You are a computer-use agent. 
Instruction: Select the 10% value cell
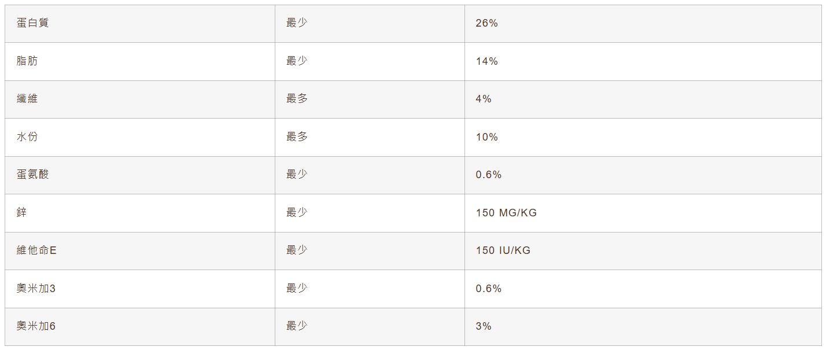point(486,137)
